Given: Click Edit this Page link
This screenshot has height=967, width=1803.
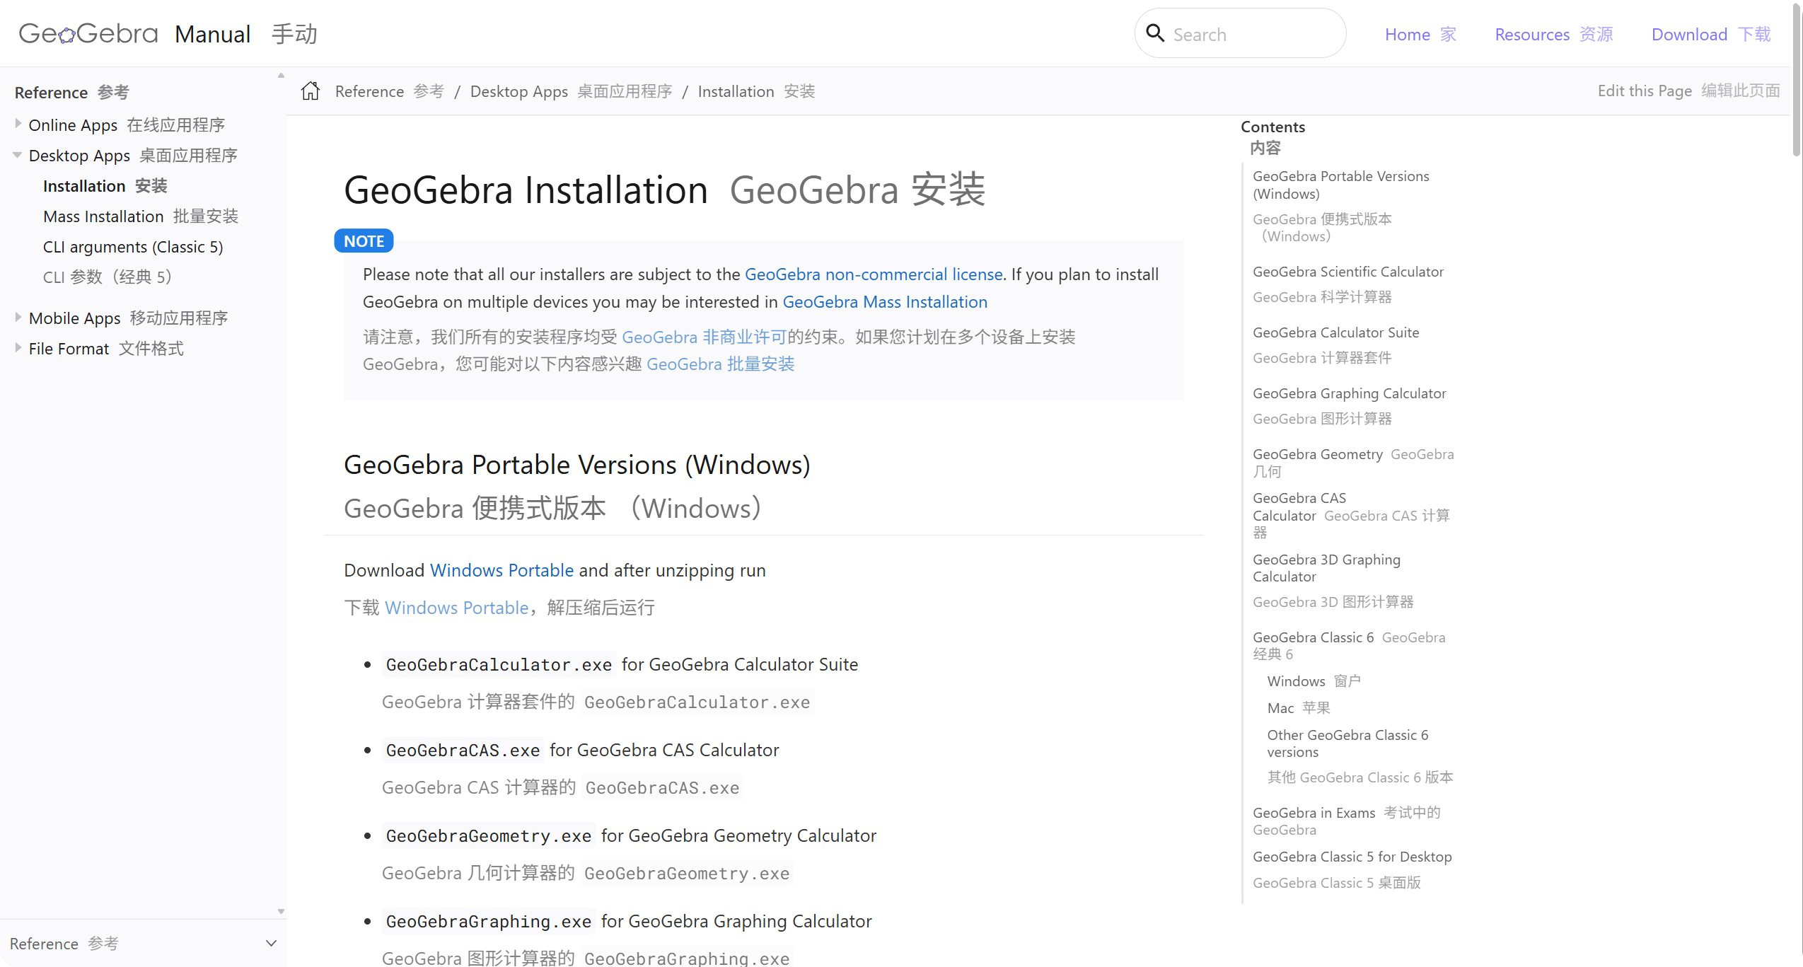Looking at the screenshot, I should coord(1644,91).
